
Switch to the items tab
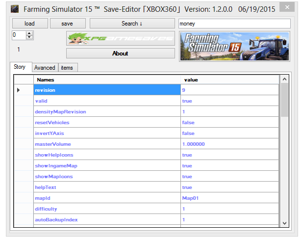[x=68, y=68]
